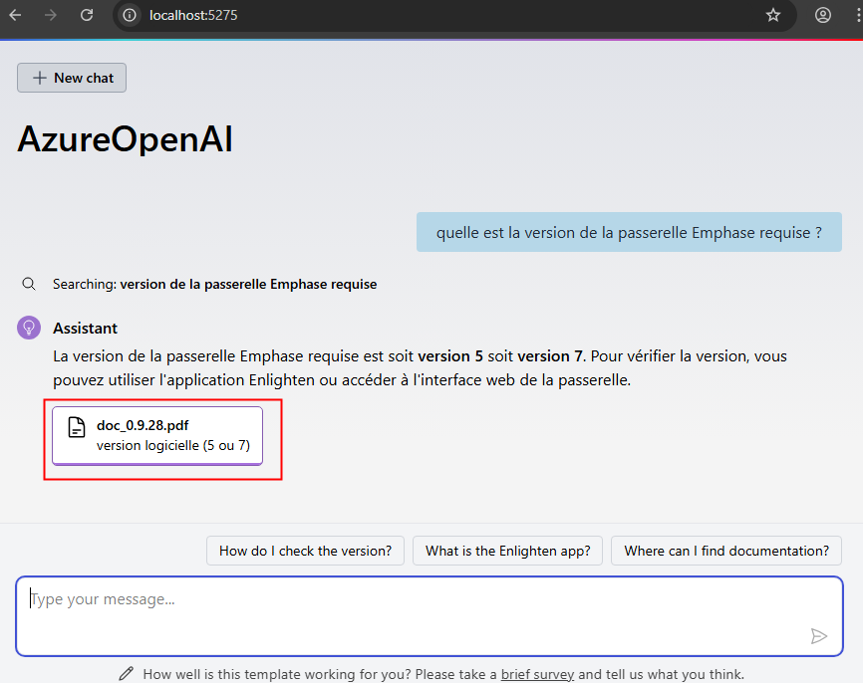The height and width of the screenshot is (683, 863).
Task: Click the document icon on citation card
Action: coord(77,427)
